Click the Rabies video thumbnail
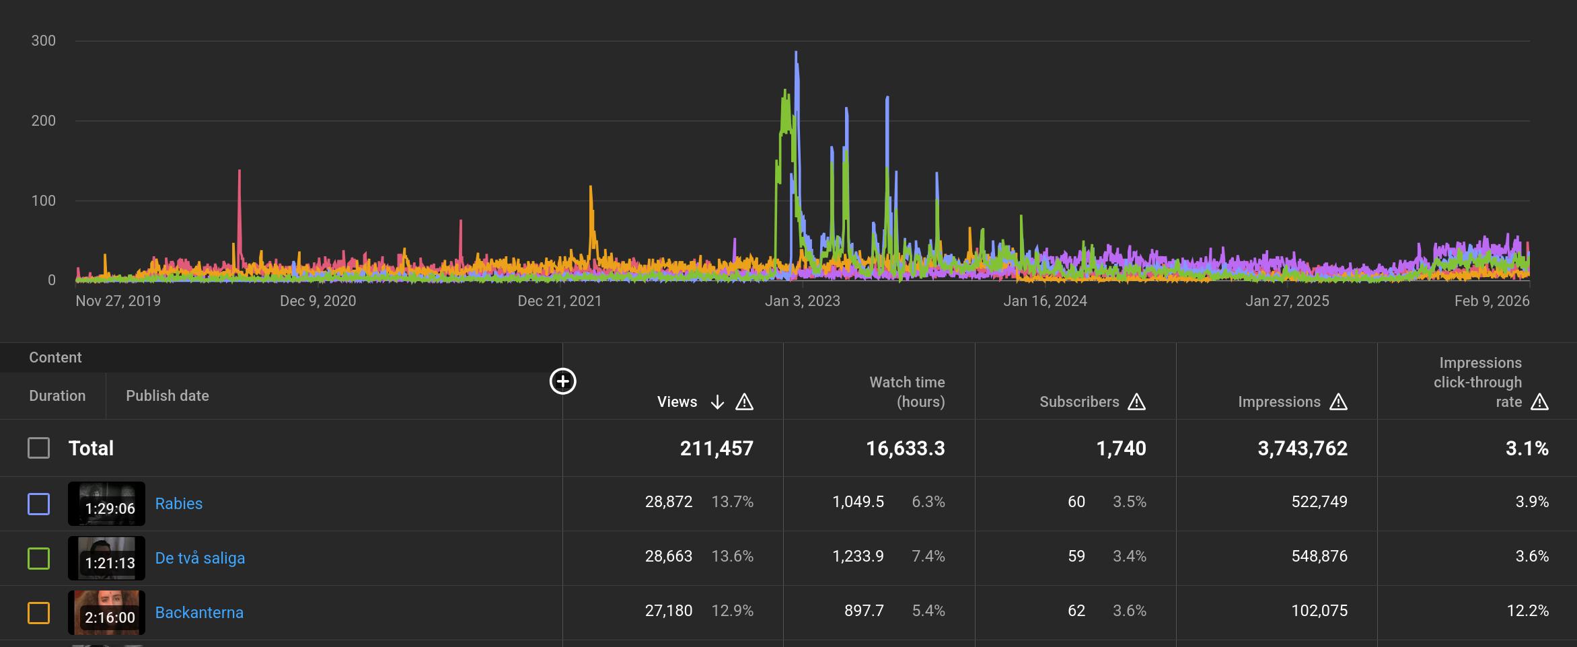Viewport: 1577px width, 647px height. coord(106,504)
